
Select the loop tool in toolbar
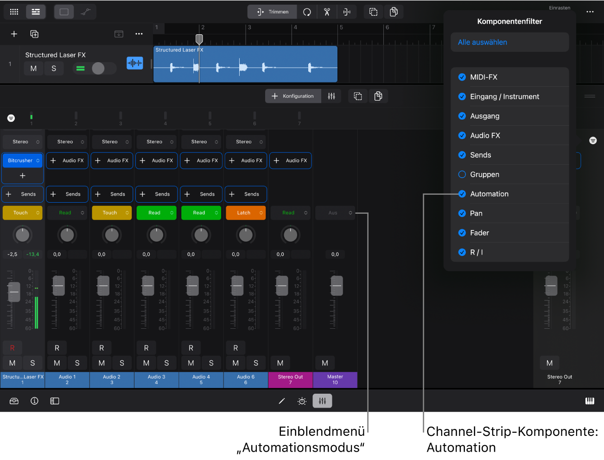307,12
